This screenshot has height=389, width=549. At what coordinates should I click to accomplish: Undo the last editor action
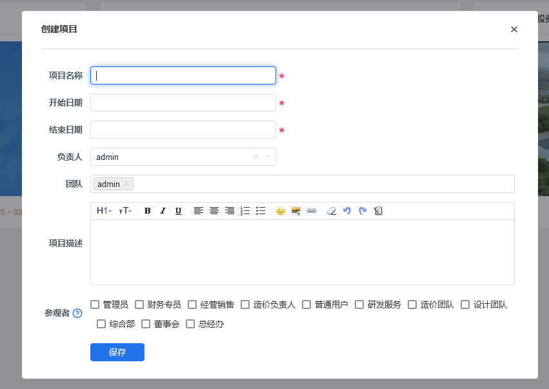click(x=347, y=211)
